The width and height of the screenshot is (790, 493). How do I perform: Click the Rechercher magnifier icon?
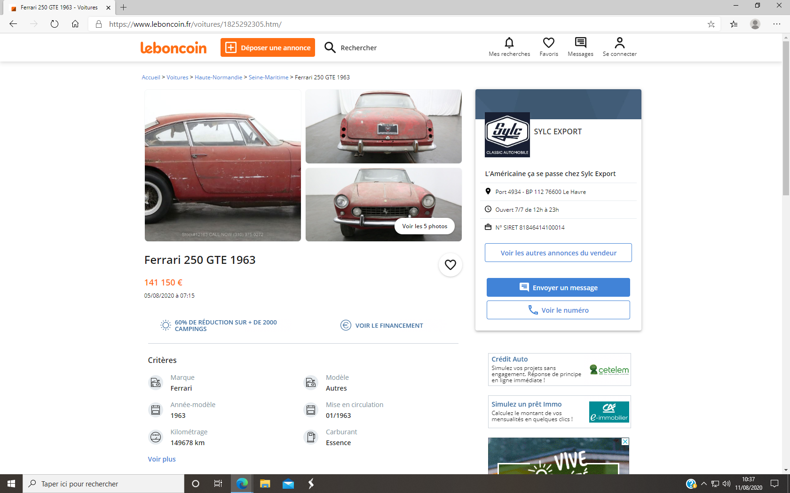point(330,47)
